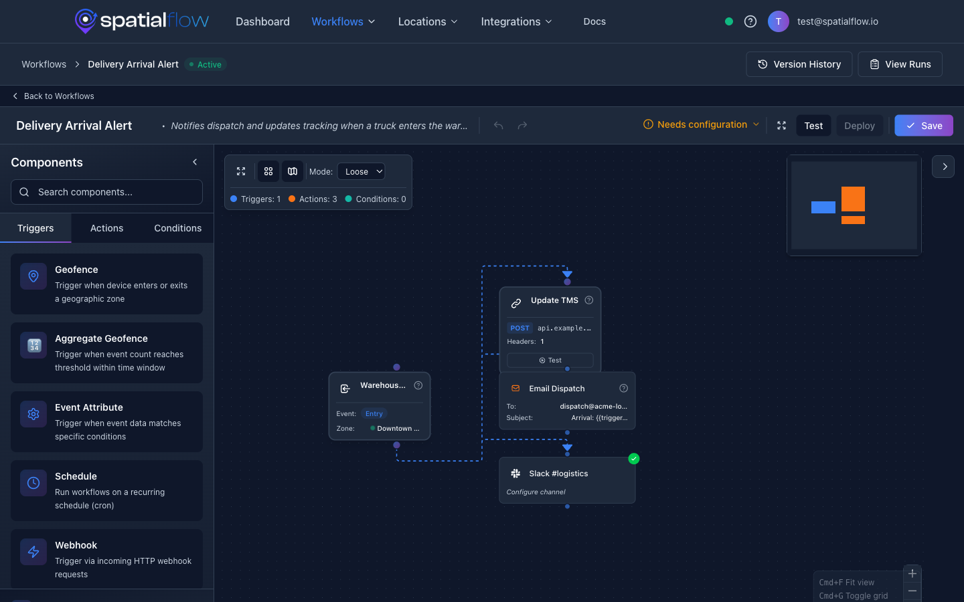Screen dimensions: 964x602
Task: Toggle fullscreen mode next to Test button
Action: tap(781, 125)
